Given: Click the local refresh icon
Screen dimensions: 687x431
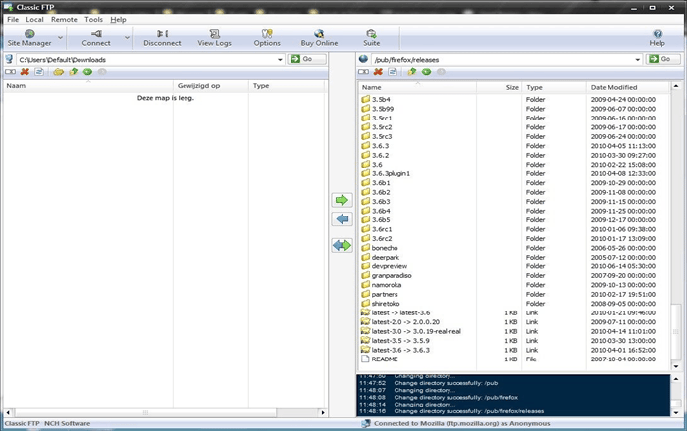Looking at the screenshot, I should [39, 72].
